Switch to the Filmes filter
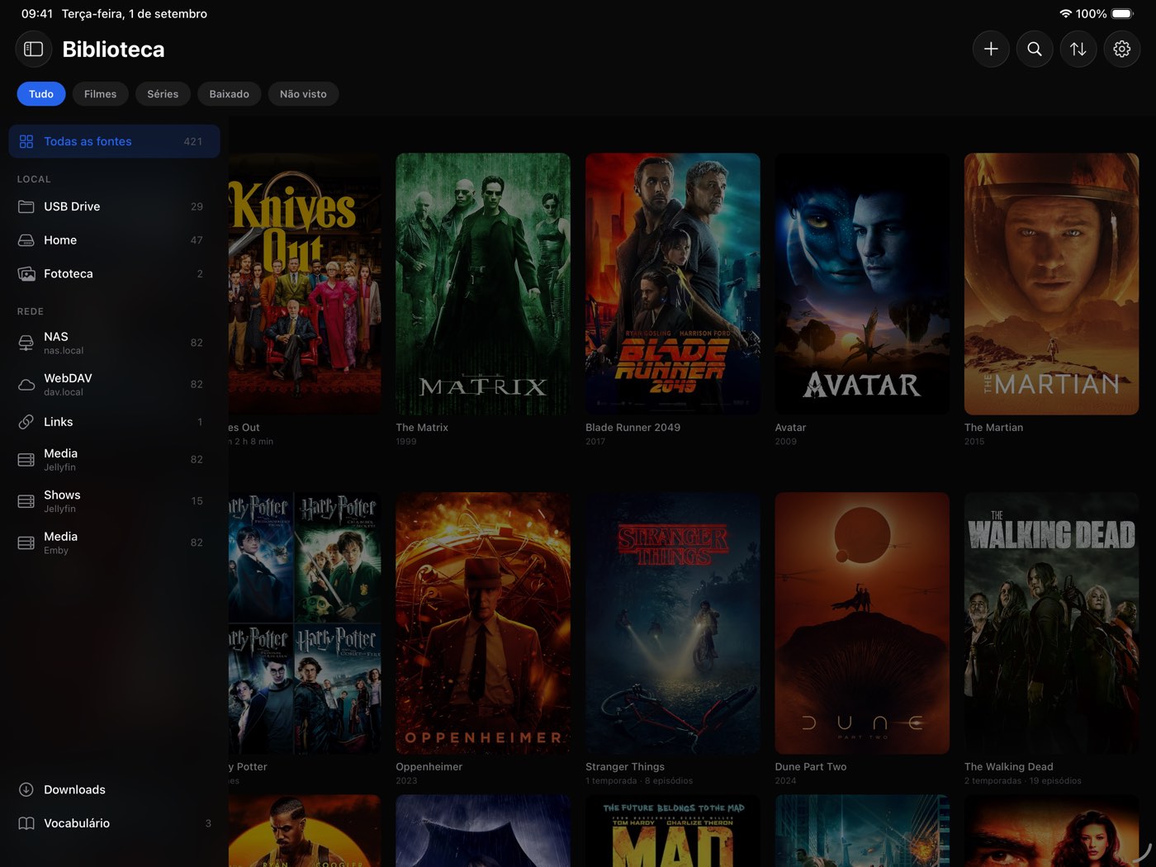The image size is (1156, 867). tap(101, 94)
